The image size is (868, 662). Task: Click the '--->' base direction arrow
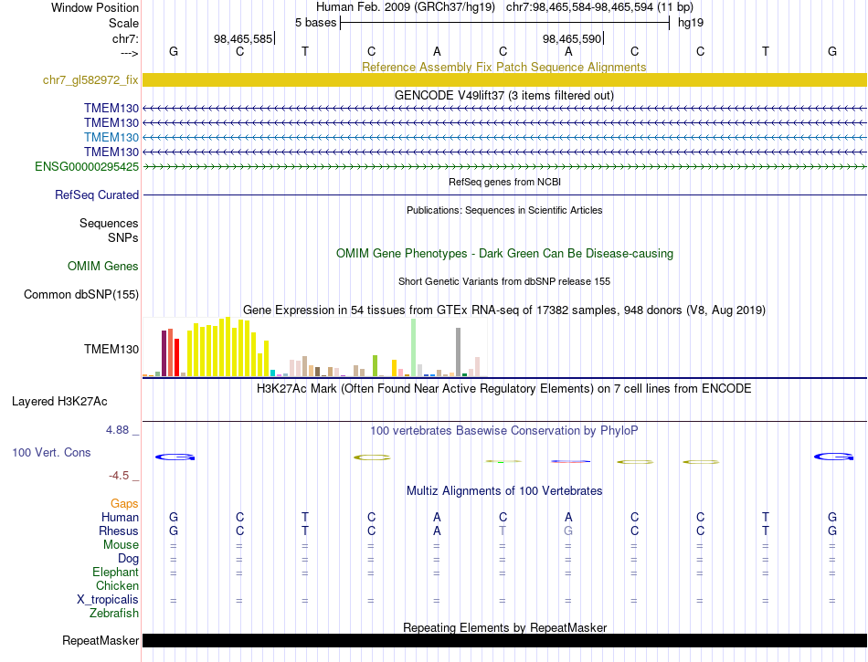click(130, 53)
